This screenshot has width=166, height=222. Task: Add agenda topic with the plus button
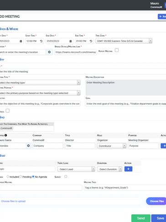coord(128,169)
